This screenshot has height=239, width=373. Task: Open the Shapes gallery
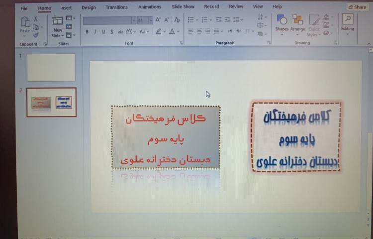[282, 25]
